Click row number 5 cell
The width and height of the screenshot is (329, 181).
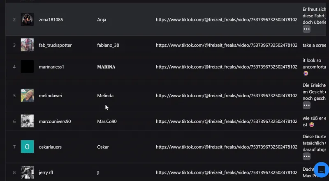point(14,96)
